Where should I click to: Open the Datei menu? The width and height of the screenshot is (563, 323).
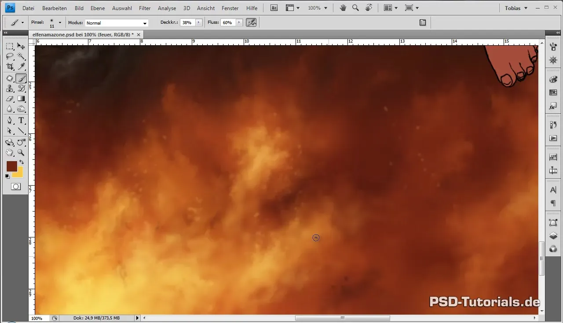28,8
